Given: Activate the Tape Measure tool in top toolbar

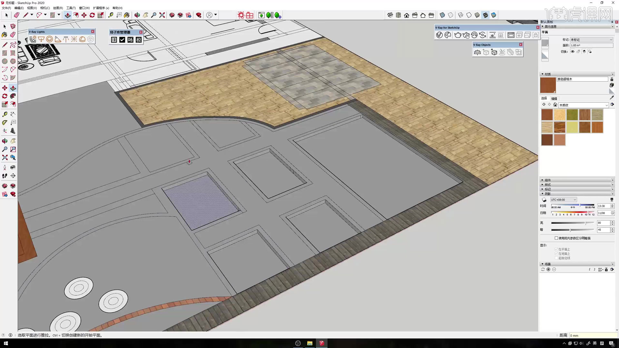Looking at the screenshot, I should click(111, 15).
